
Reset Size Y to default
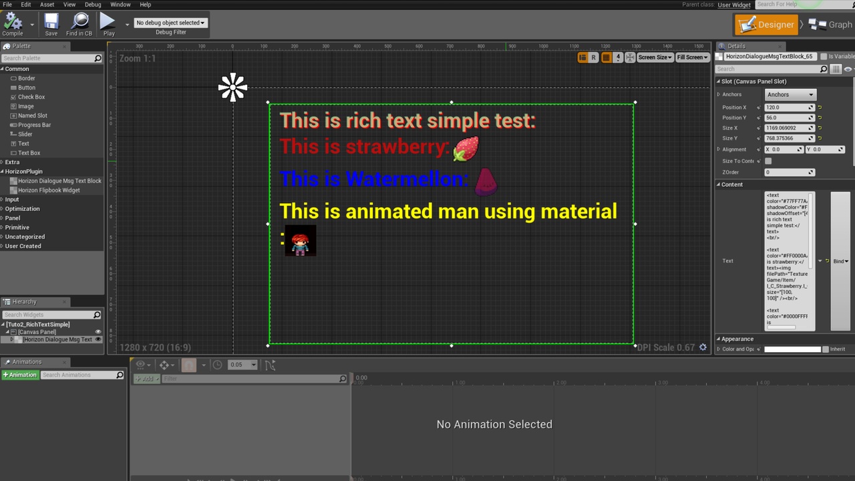pyautogui.click(x=820, y=138)
